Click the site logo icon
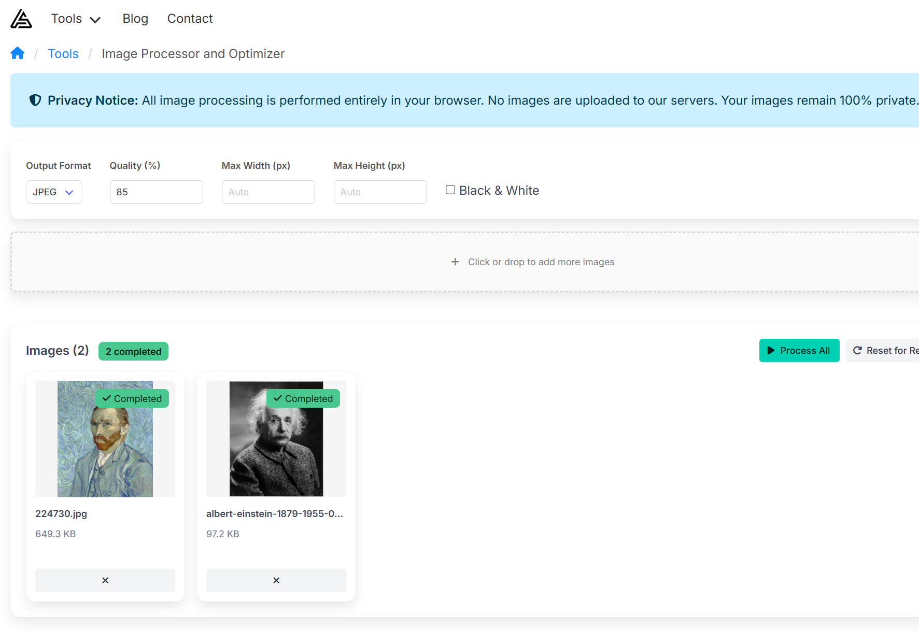This screenshot has height=632, width=919. 21,19
